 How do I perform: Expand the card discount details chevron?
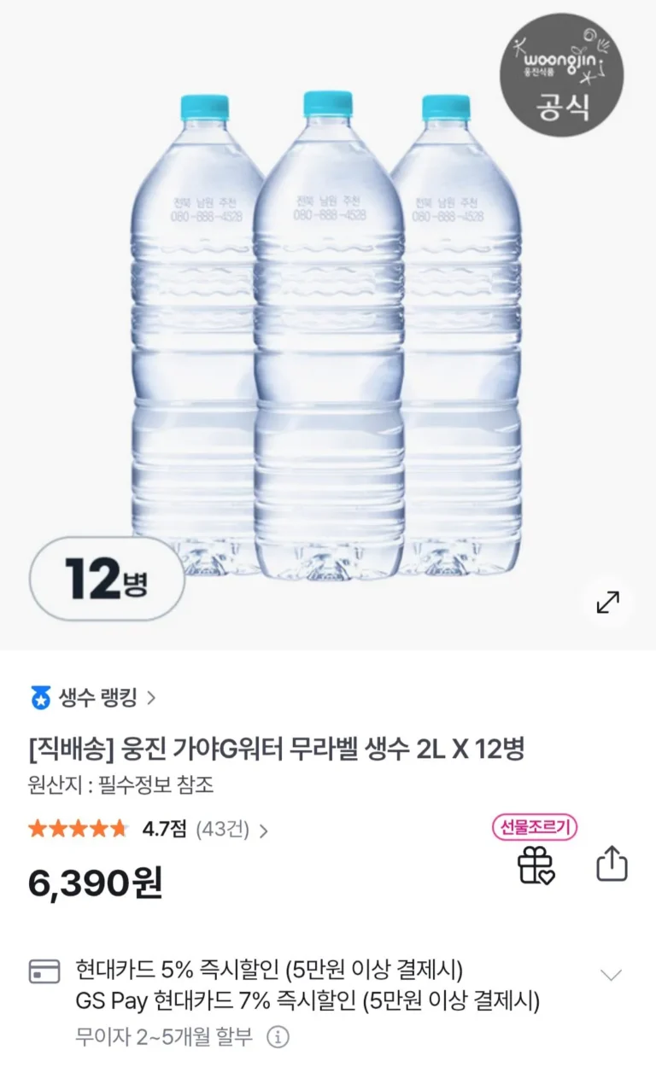611,975
